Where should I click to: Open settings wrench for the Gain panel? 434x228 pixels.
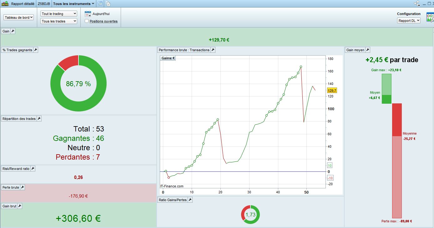[x=13, y=31]
